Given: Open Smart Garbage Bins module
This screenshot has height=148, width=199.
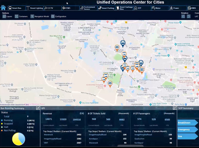Looking at the screenshot, I should point(125,8).
